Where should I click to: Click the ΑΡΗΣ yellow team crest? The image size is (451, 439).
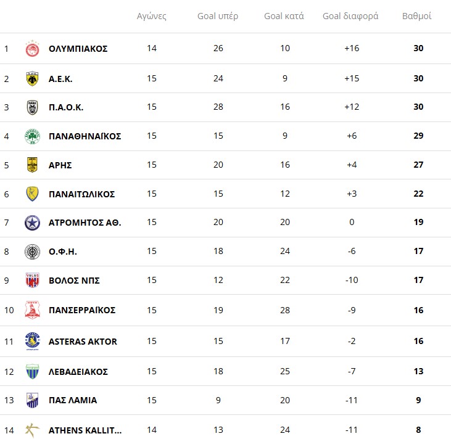32,165
